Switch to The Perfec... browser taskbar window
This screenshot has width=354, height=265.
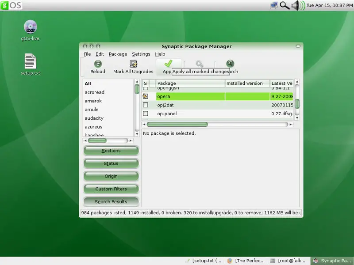click(246, 261)
